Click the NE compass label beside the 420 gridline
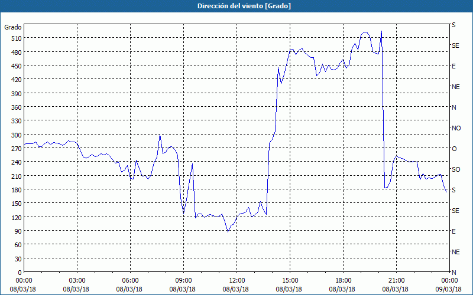473x295 pixels. 456,87
